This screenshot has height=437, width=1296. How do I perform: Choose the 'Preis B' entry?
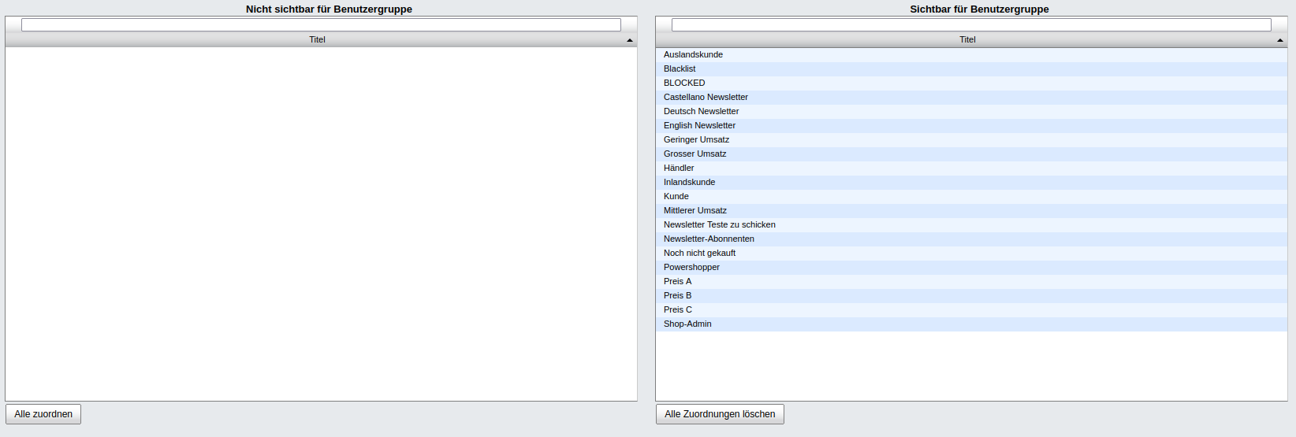point(677,295)
